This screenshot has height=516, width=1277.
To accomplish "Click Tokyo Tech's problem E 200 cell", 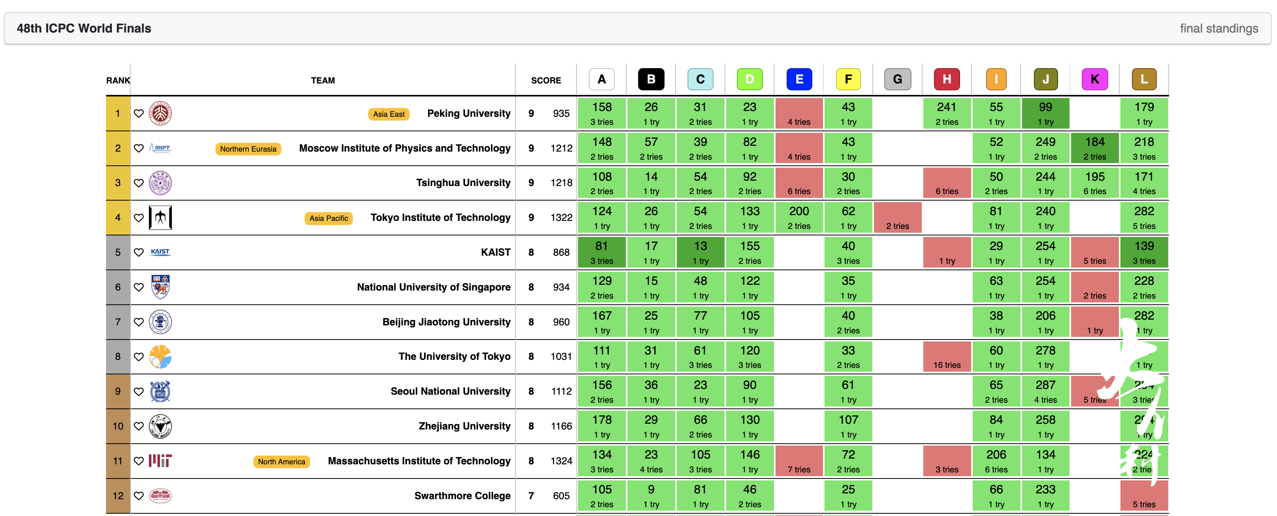I will tap(799, 217).
